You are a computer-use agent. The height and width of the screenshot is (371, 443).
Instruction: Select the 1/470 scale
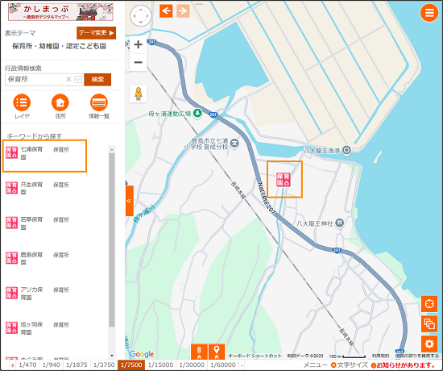tap(27, 365)
